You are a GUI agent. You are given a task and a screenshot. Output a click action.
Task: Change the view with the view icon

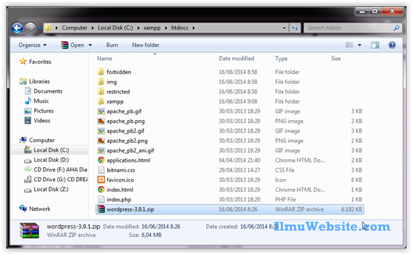click(350, 45)
